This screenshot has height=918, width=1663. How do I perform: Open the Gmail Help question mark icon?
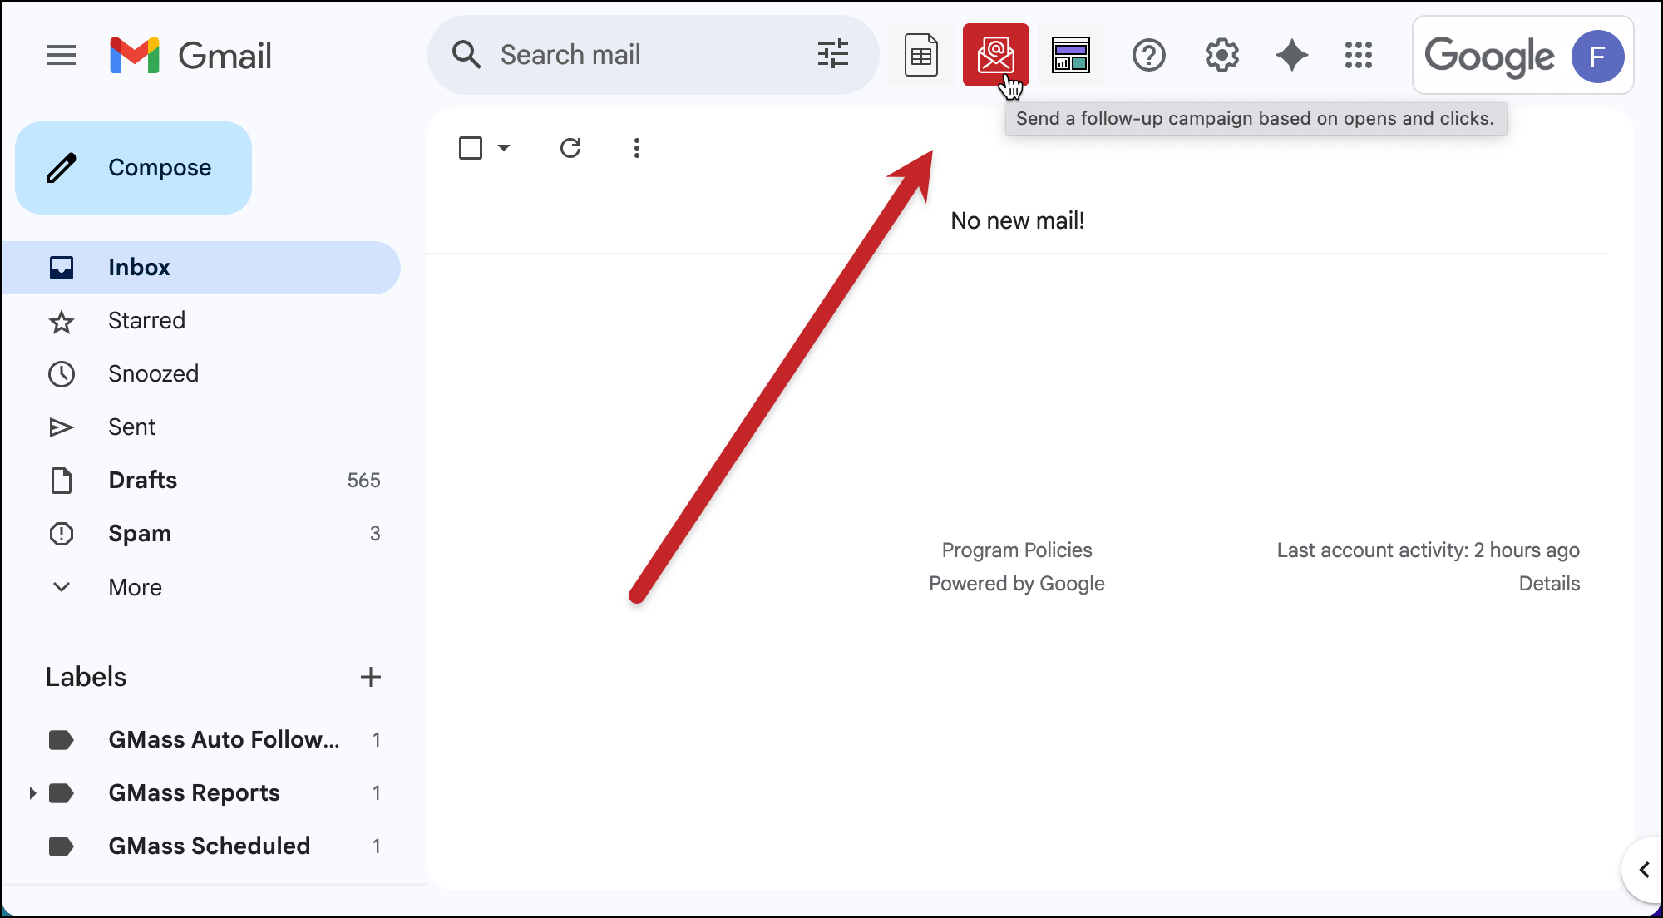1148,56
